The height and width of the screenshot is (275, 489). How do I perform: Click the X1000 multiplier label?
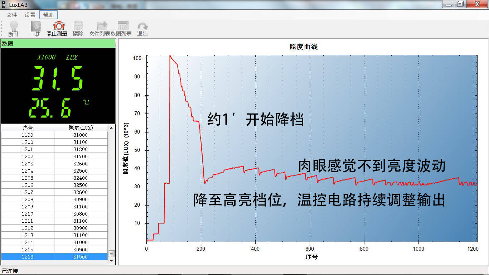tap(47, 57)
